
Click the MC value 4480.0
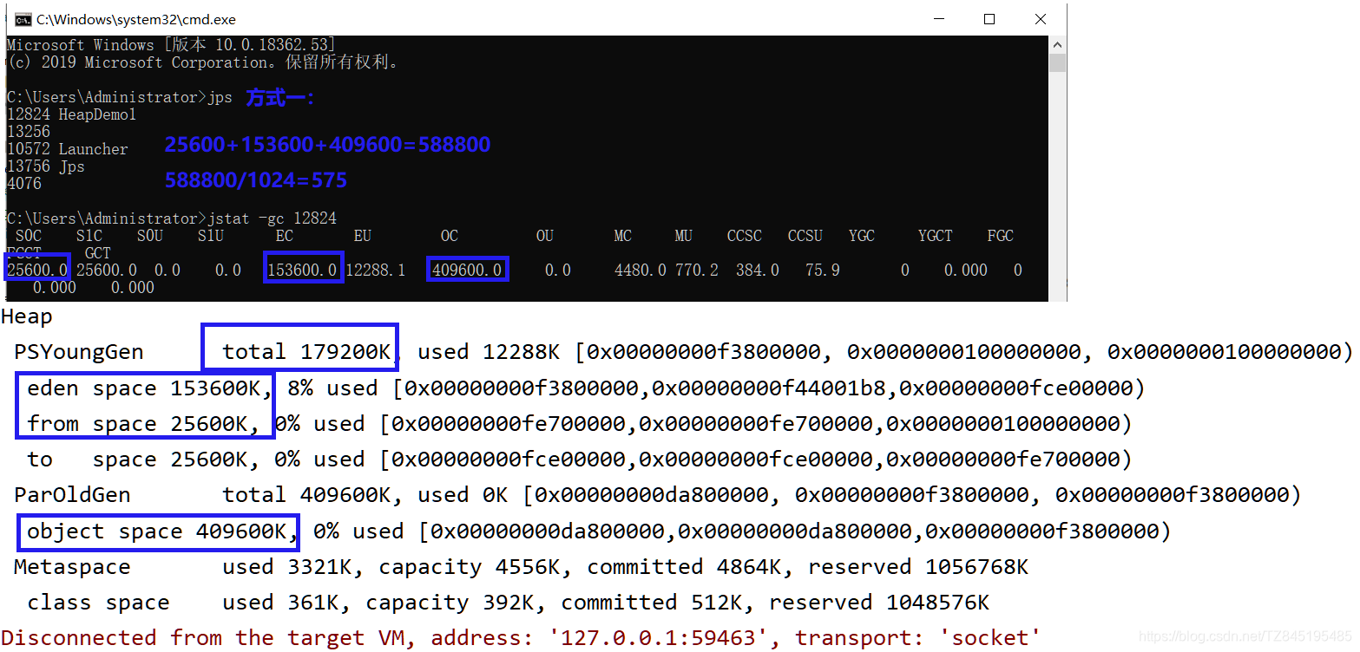[x=641, y=271]
